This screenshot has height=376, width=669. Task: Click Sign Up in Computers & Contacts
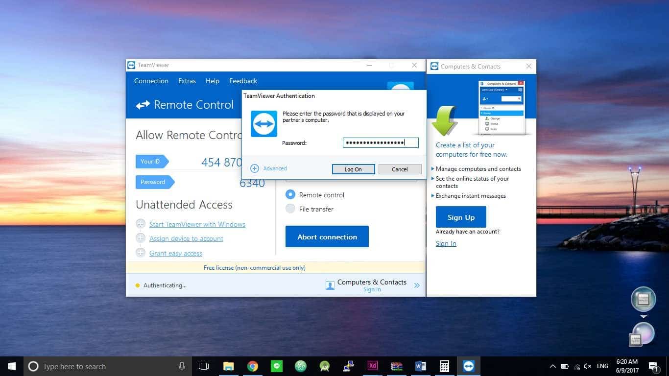(x=461, y=217)
